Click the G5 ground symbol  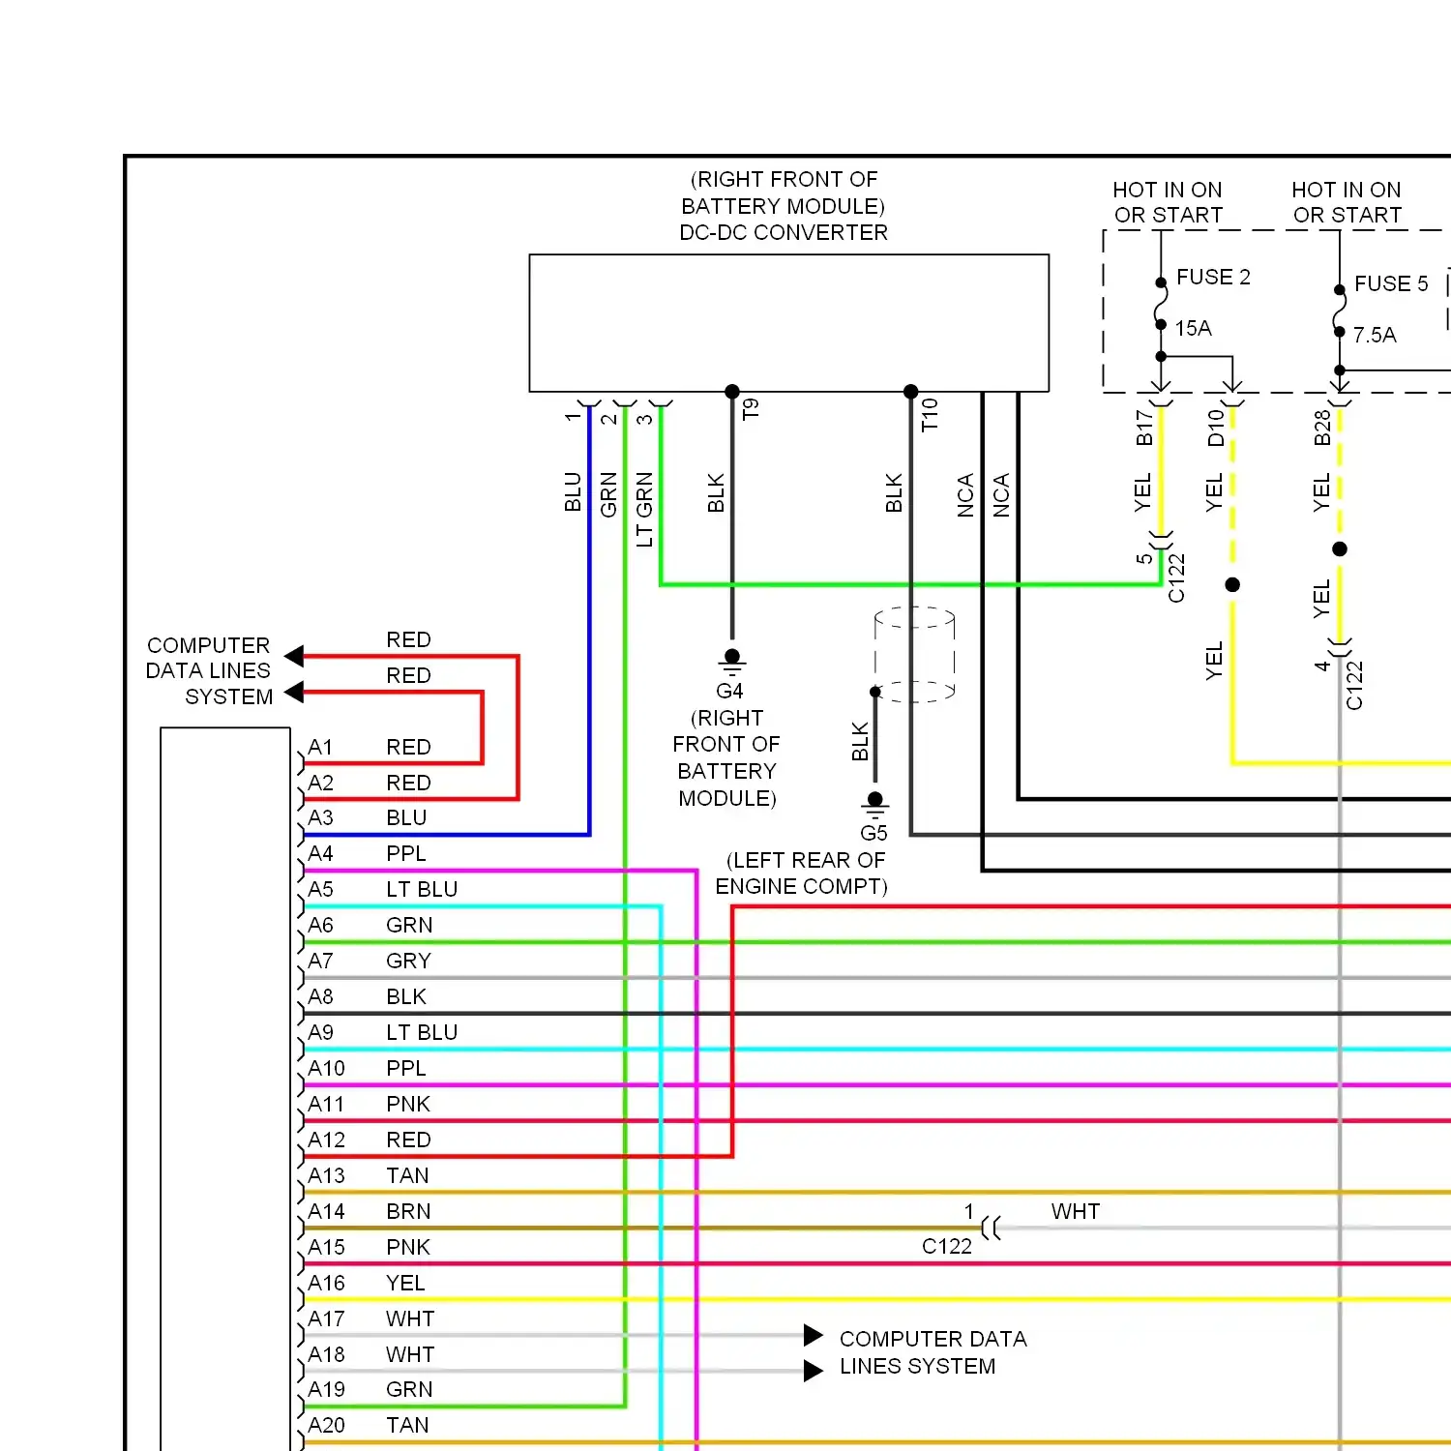click(875, 806)
